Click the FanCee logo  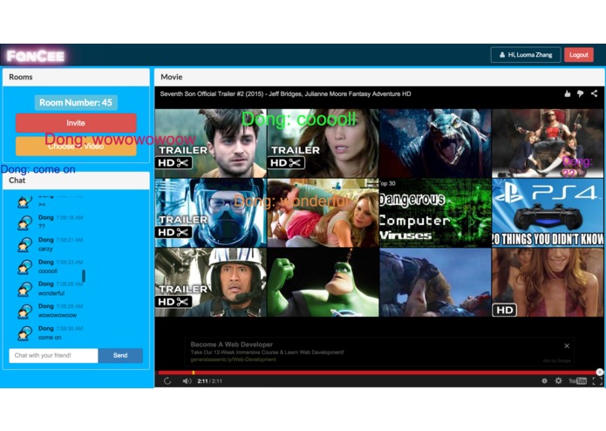click(x=36, y=56)
